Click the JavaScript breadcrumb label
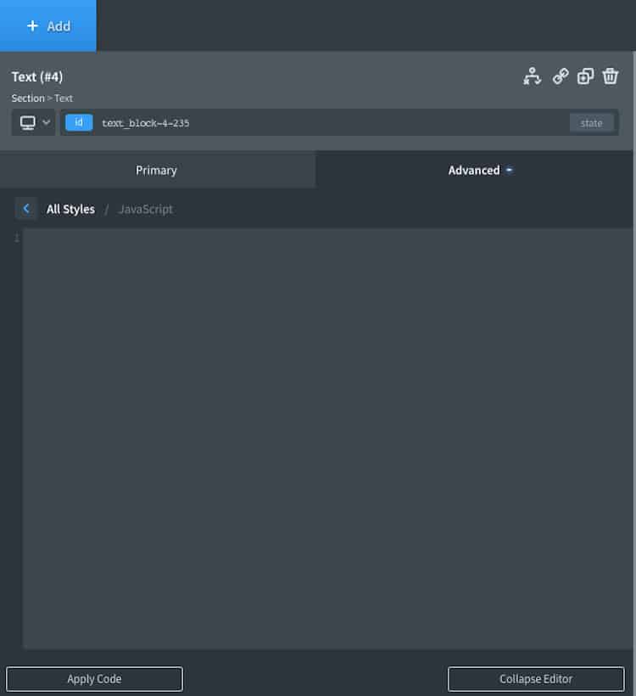 point(146,209)
